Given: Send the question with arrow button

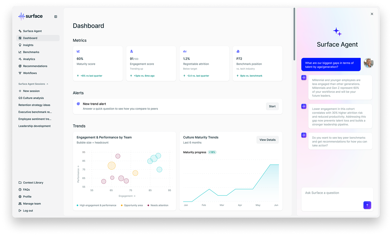Looking at the screenshot, I should [x=367, y=205].
